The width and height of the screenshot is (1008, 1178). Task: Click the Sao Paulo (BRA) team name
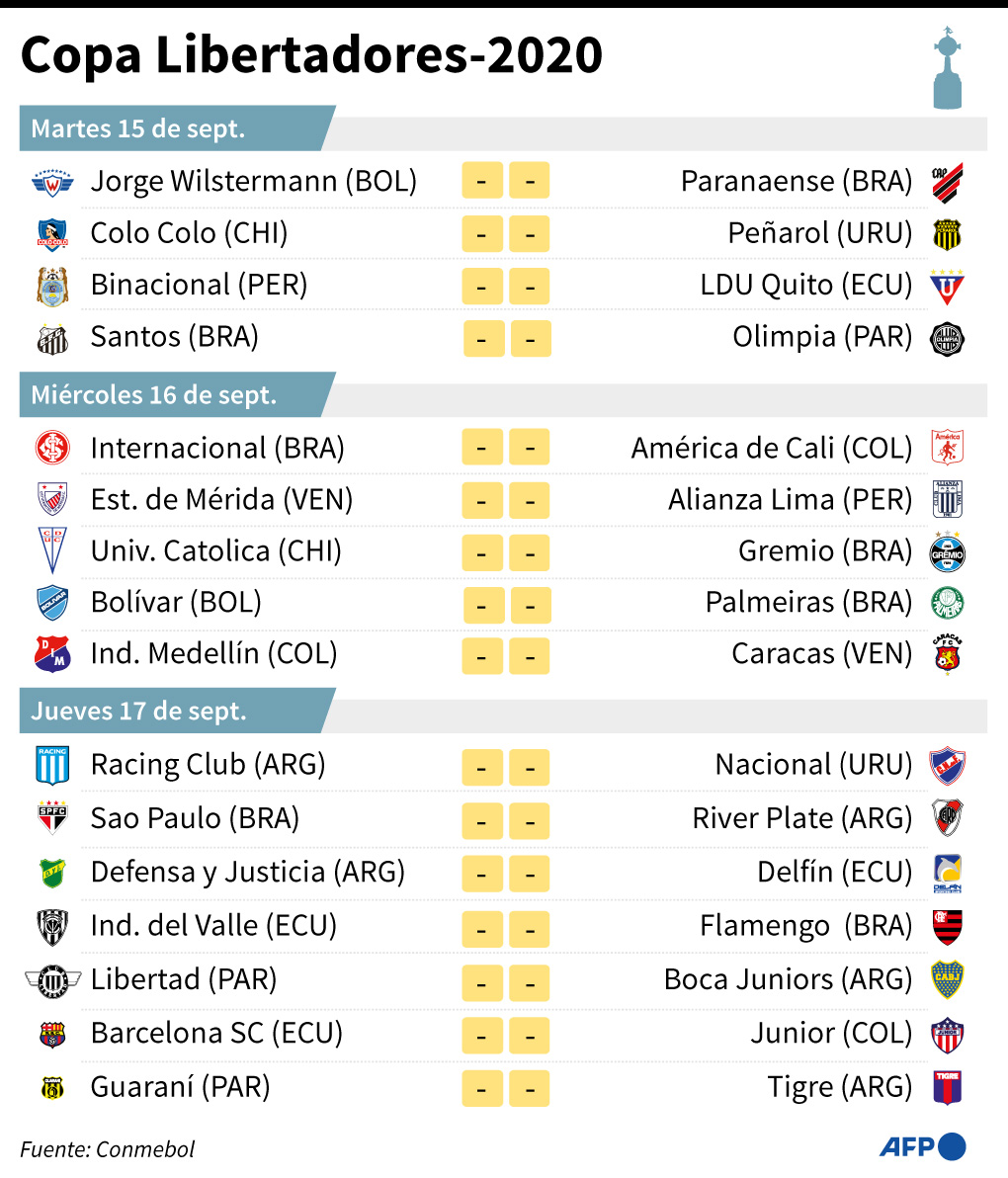(x=195, y=818)
